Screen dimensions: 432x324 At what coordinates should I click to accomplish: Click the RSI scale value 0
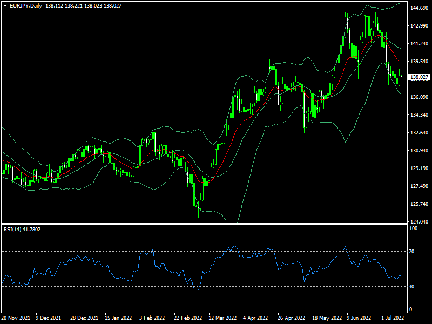[410, 309]
